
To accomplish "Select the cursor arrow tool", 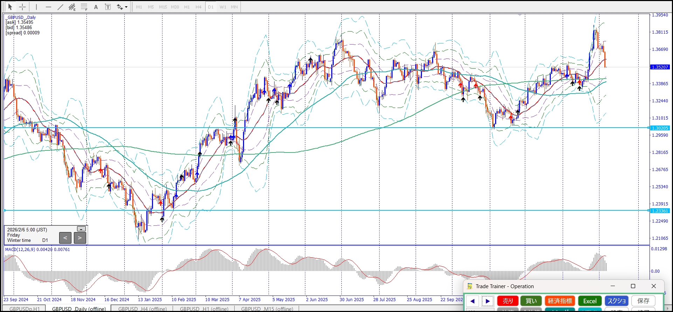I will point(10,7).
